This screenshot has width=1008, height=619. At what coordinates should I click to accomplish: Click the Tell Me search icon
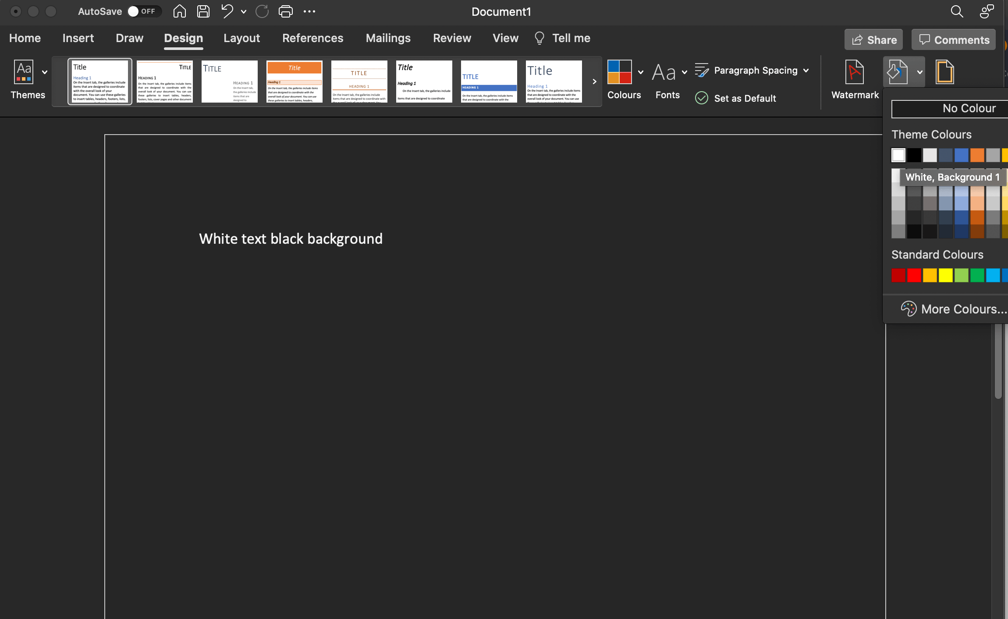[x=539, y=38]
